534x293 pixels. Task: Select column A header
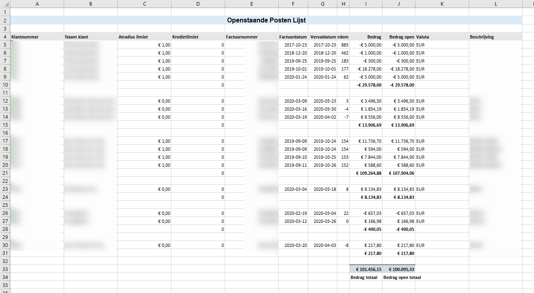click(x=37, y=4)
